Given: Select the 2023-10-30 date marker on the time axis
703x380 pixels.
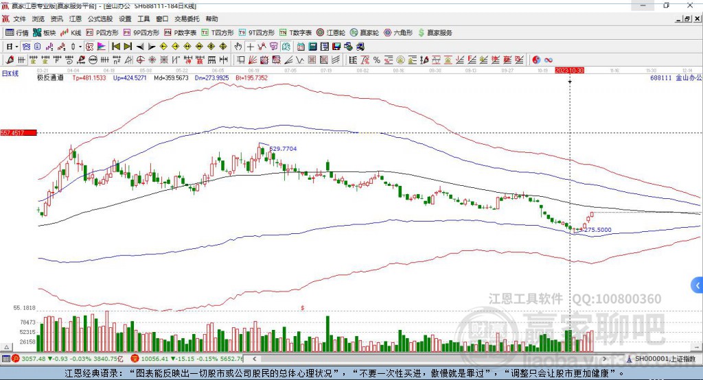Looking at the screenshot, I should pos(569,71).
